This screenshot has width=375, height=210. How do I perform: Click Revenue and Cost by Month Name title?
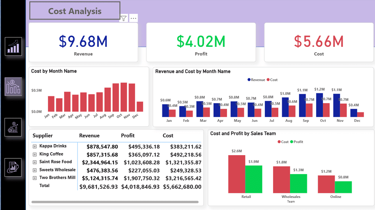tap(193, 71)
